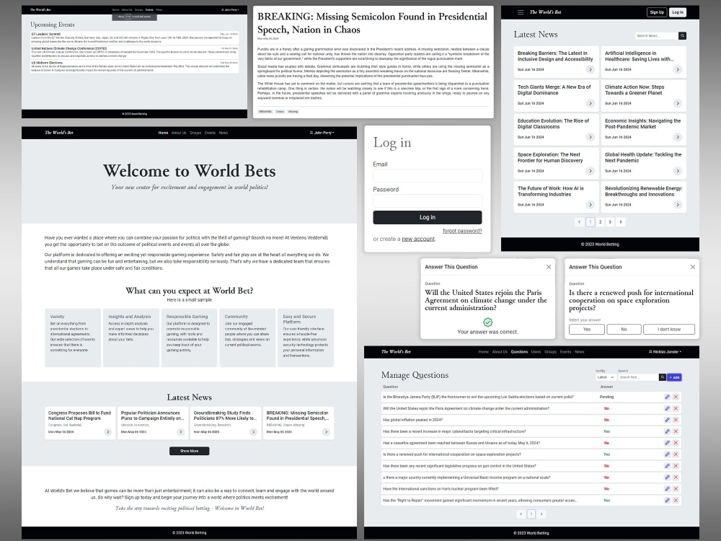Open the Climate Action Now article arrow
Screen dimensions: 721x541
coord(677,103)
